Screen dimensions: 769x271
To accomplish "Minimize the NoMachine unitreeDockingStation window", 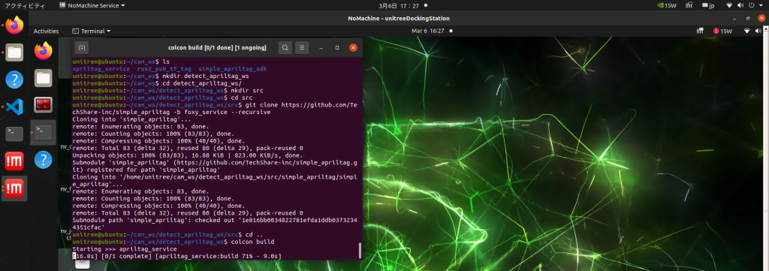I will tap(735, 18).
